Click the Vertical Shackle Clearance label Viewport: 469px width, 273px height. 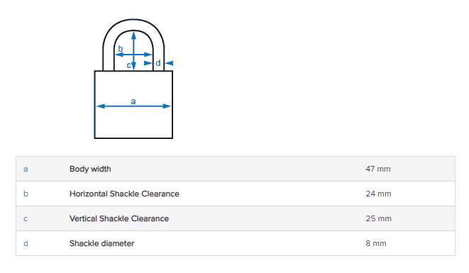[x=119, y=218]
